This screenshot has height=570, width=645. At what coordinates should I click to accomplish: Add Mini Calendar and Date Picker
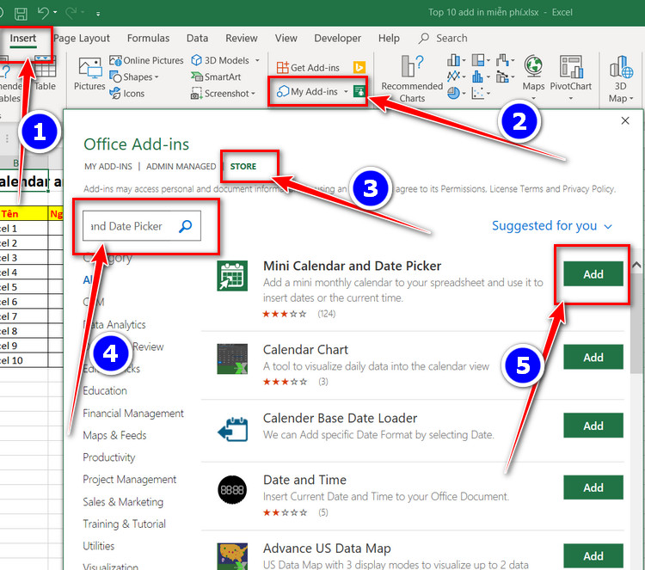(x=593, y=274)
